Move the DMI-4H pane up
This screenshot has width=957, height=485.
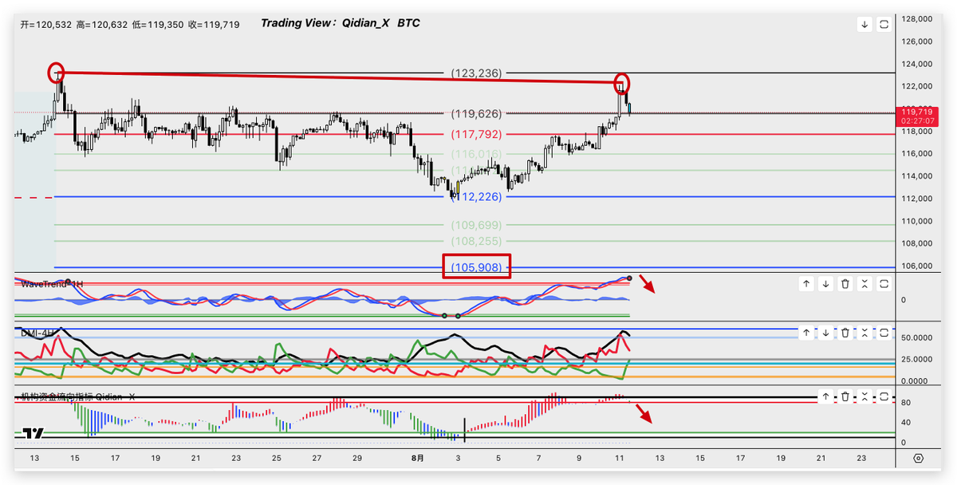click(806, 333)
